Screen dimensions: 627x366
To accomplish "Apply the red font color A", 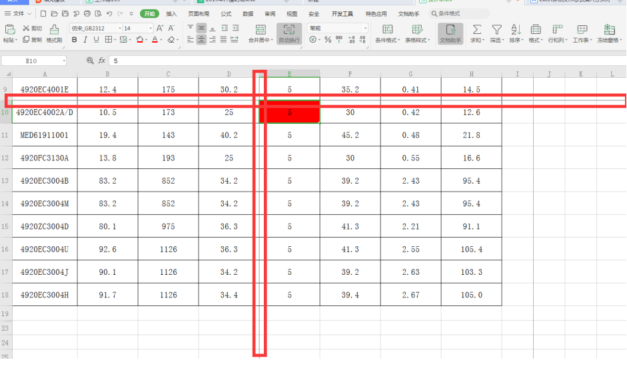I will pos(155,39).
